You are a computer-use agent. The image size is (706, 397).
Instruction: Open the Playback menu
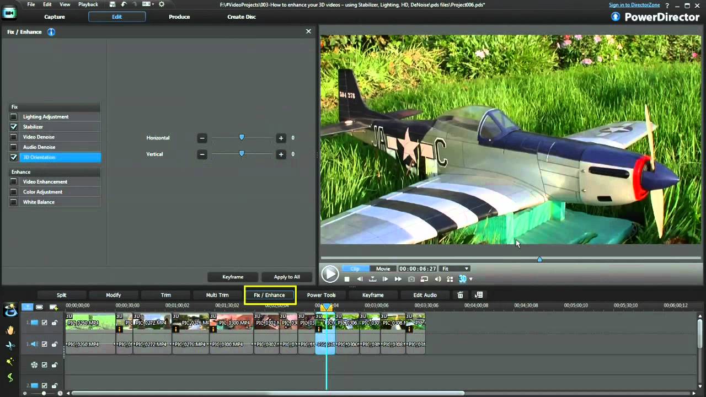(88, 4)
